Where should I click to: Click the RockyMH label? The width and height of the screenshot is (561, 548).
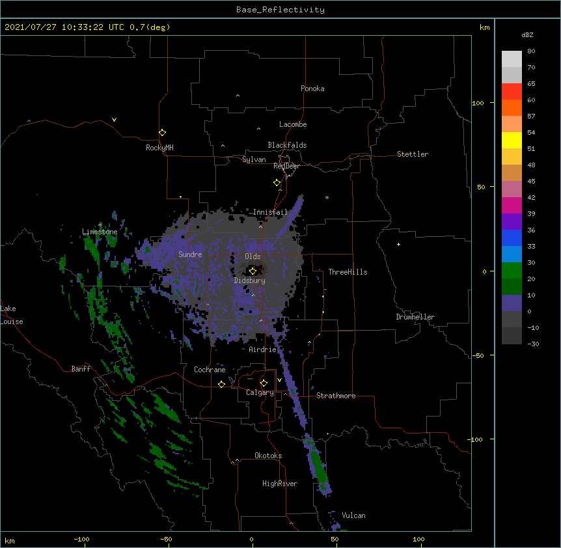point(159,148)
